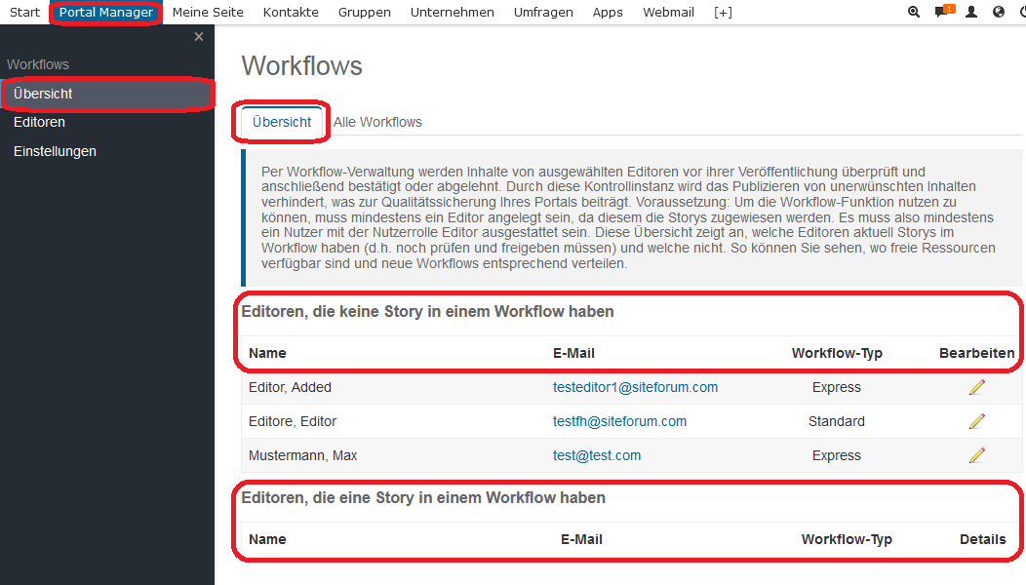Screen dimensions: 1026x585
Task: Edit Mustermann Max with the pencil icon
Action: tap(977, 454)
